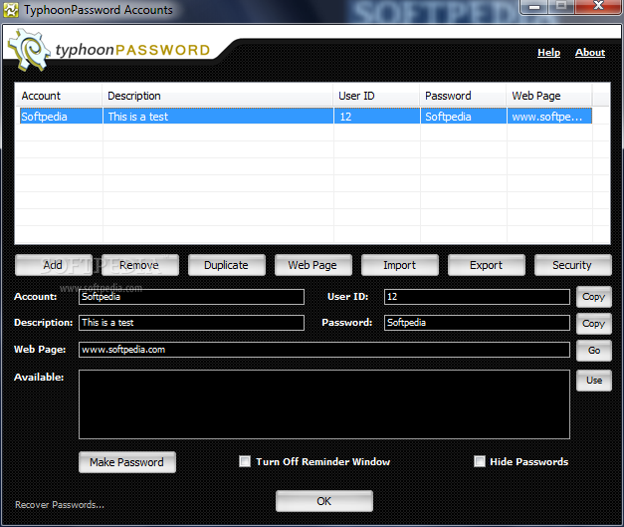This screenshot has width=624, height=527.
Task: Minimize the TyphoonPassword Accounts window
Action: pyautogui.click(x=534, y=7)
